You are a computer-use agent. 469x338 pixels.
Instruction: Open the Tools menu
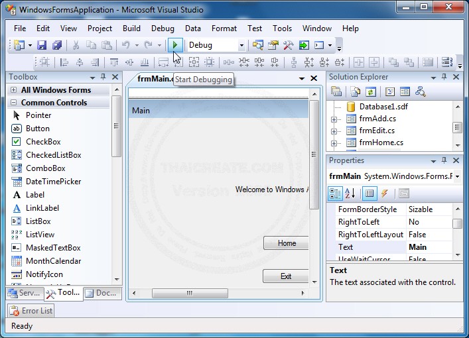[282, 28]
